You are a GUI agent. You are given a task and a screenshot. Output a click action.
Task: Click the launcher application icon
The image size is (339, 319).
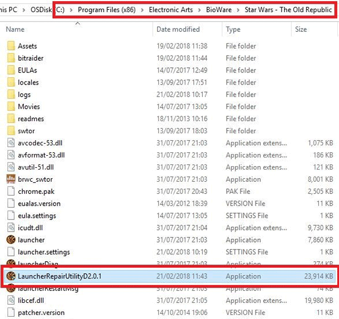[x=11, y=240]
